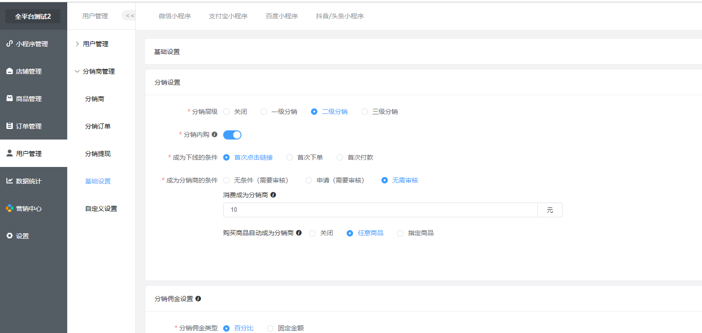Image resolution: width=702 pixels, height=333 pixels.
Task: Click 用户管理 header in submenu panel
Action: click(x=95, y=16)
